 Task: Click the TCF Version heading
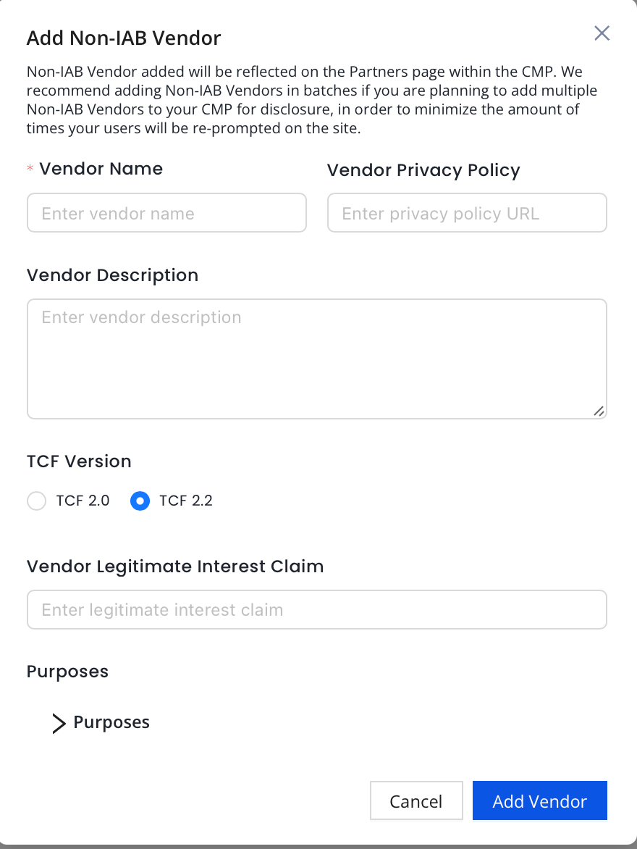click(x=79, y=461)
